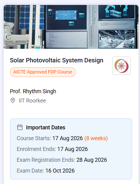140x184 pixels.
Task: Click the exam date 16 Oct 2026
Action: (60, 171)
